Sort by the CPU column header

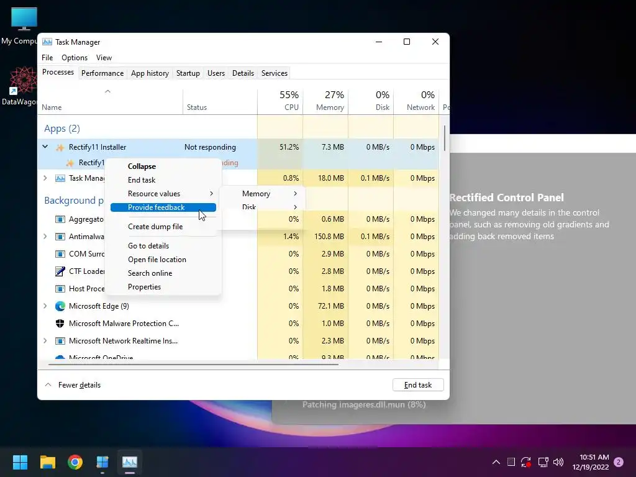(280, 101)
